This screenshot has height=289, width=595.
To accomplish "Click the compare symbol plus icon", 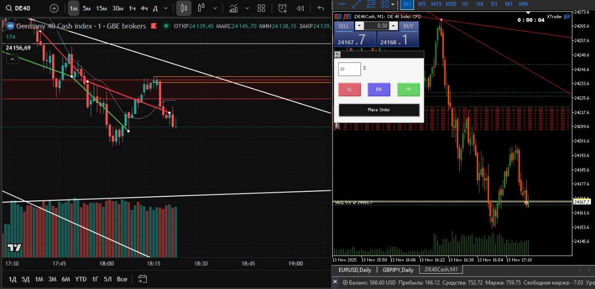I will pyautogui.click(x=54, y=8).
